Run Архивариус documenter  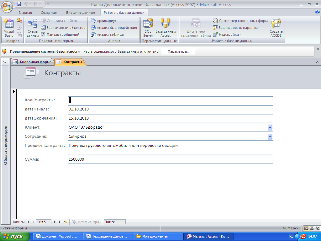tap(104, 21)
